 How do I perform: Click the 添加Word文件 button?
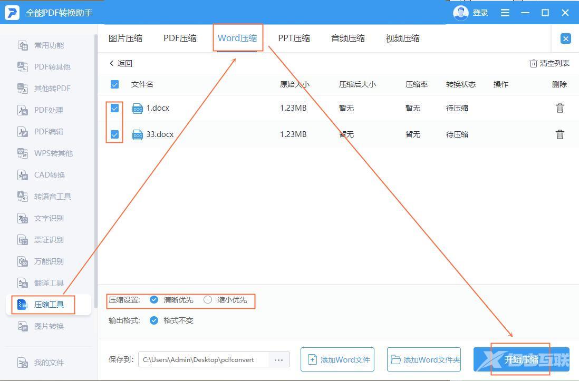[337, 360]
